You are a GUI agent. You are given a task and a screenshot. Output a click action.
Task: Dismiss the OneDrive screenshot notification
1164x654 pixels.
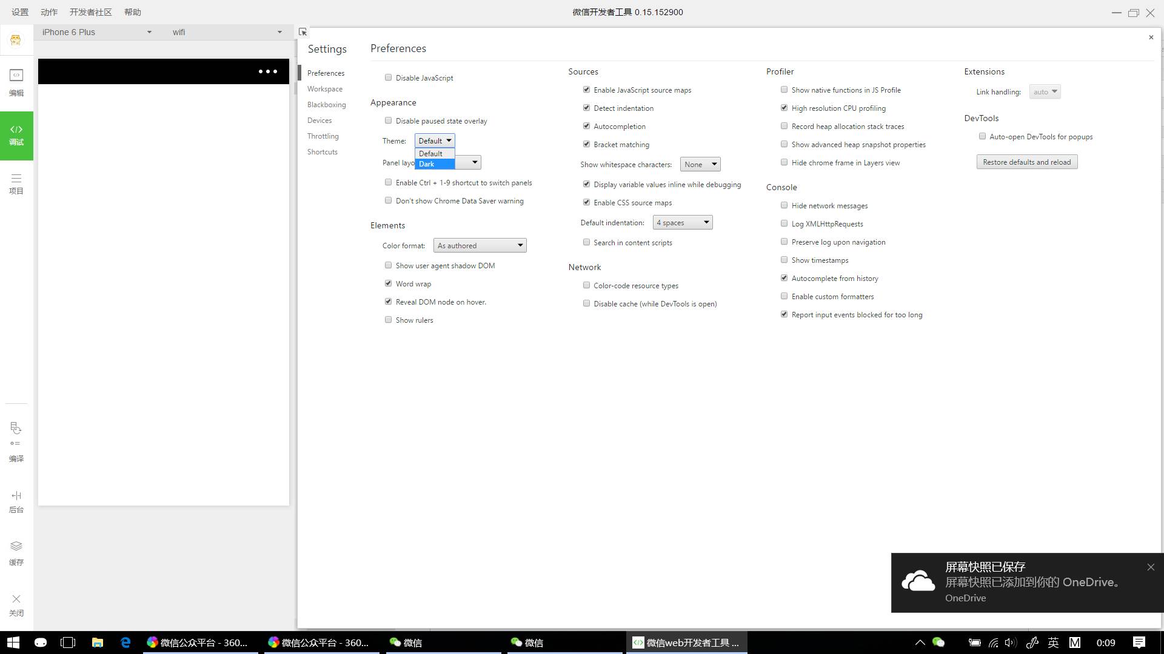pyautogui.click(x=1151, y=567)
